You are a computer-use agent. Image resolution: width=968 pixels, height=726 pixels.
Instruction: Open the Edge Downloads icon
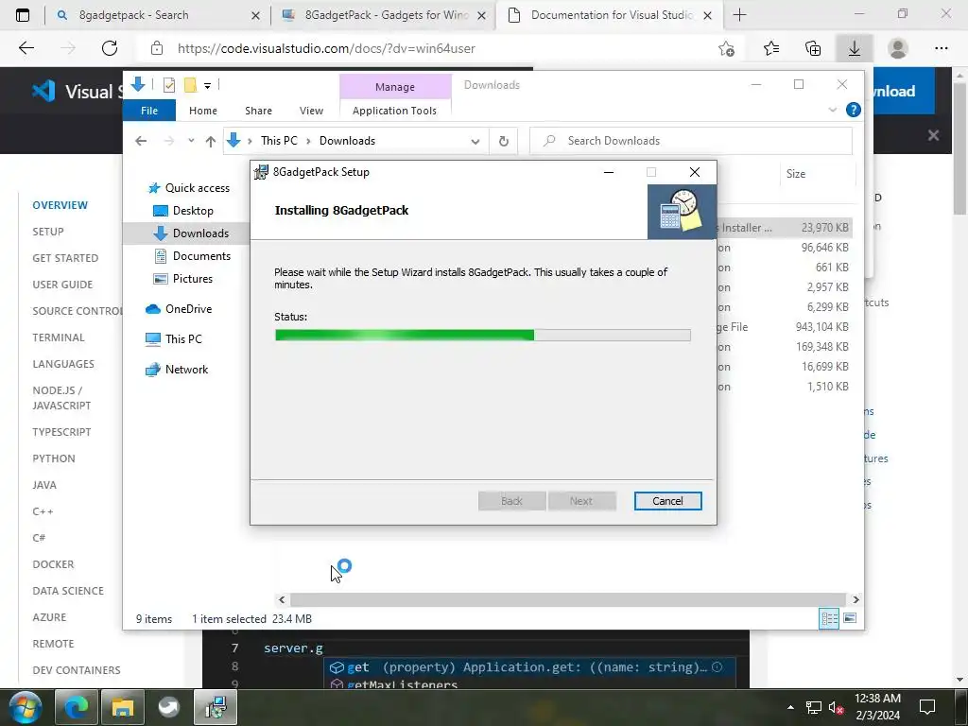coord(855,49)
